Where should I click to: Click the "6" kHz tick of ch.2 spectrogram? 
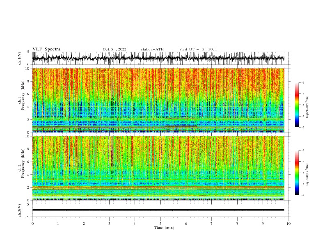coord(29,162)
